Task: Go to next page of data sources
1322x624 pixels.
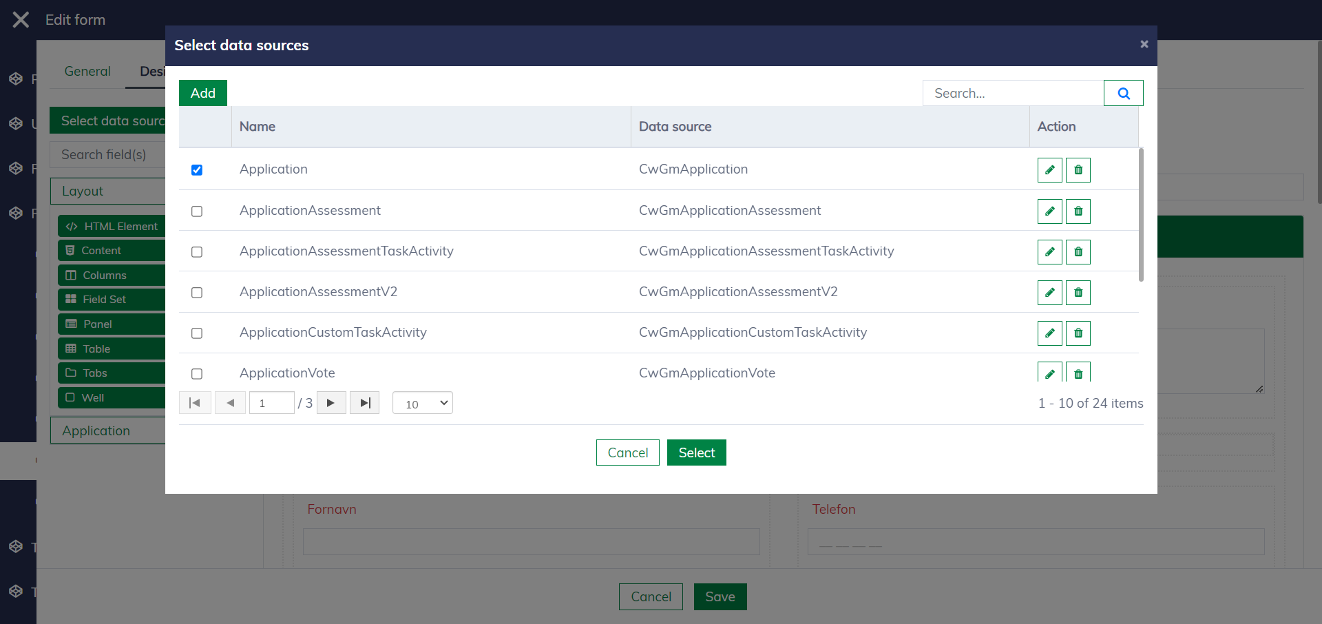Action: (x=330, y=403)
